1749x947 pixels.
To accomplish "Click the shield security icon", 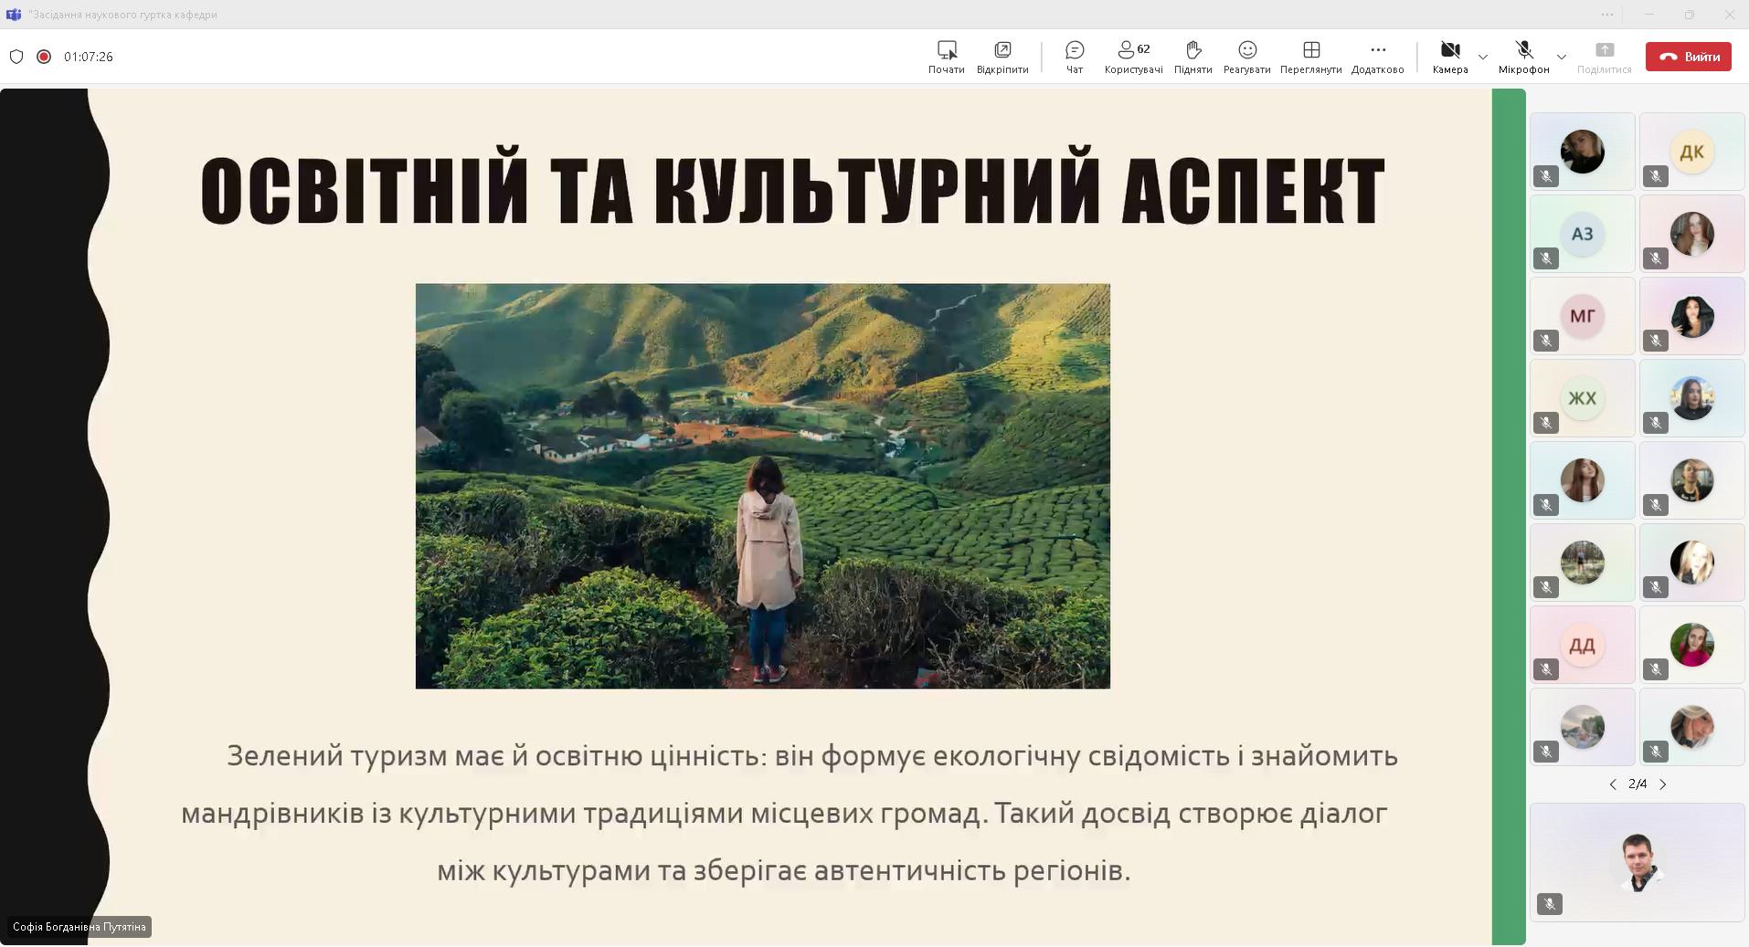I will pyautogui.click(x=16, y=57).
